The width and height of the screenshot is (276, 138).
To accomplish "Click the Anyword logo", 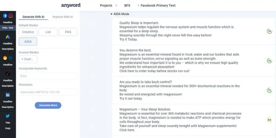I will pos(71,5).
